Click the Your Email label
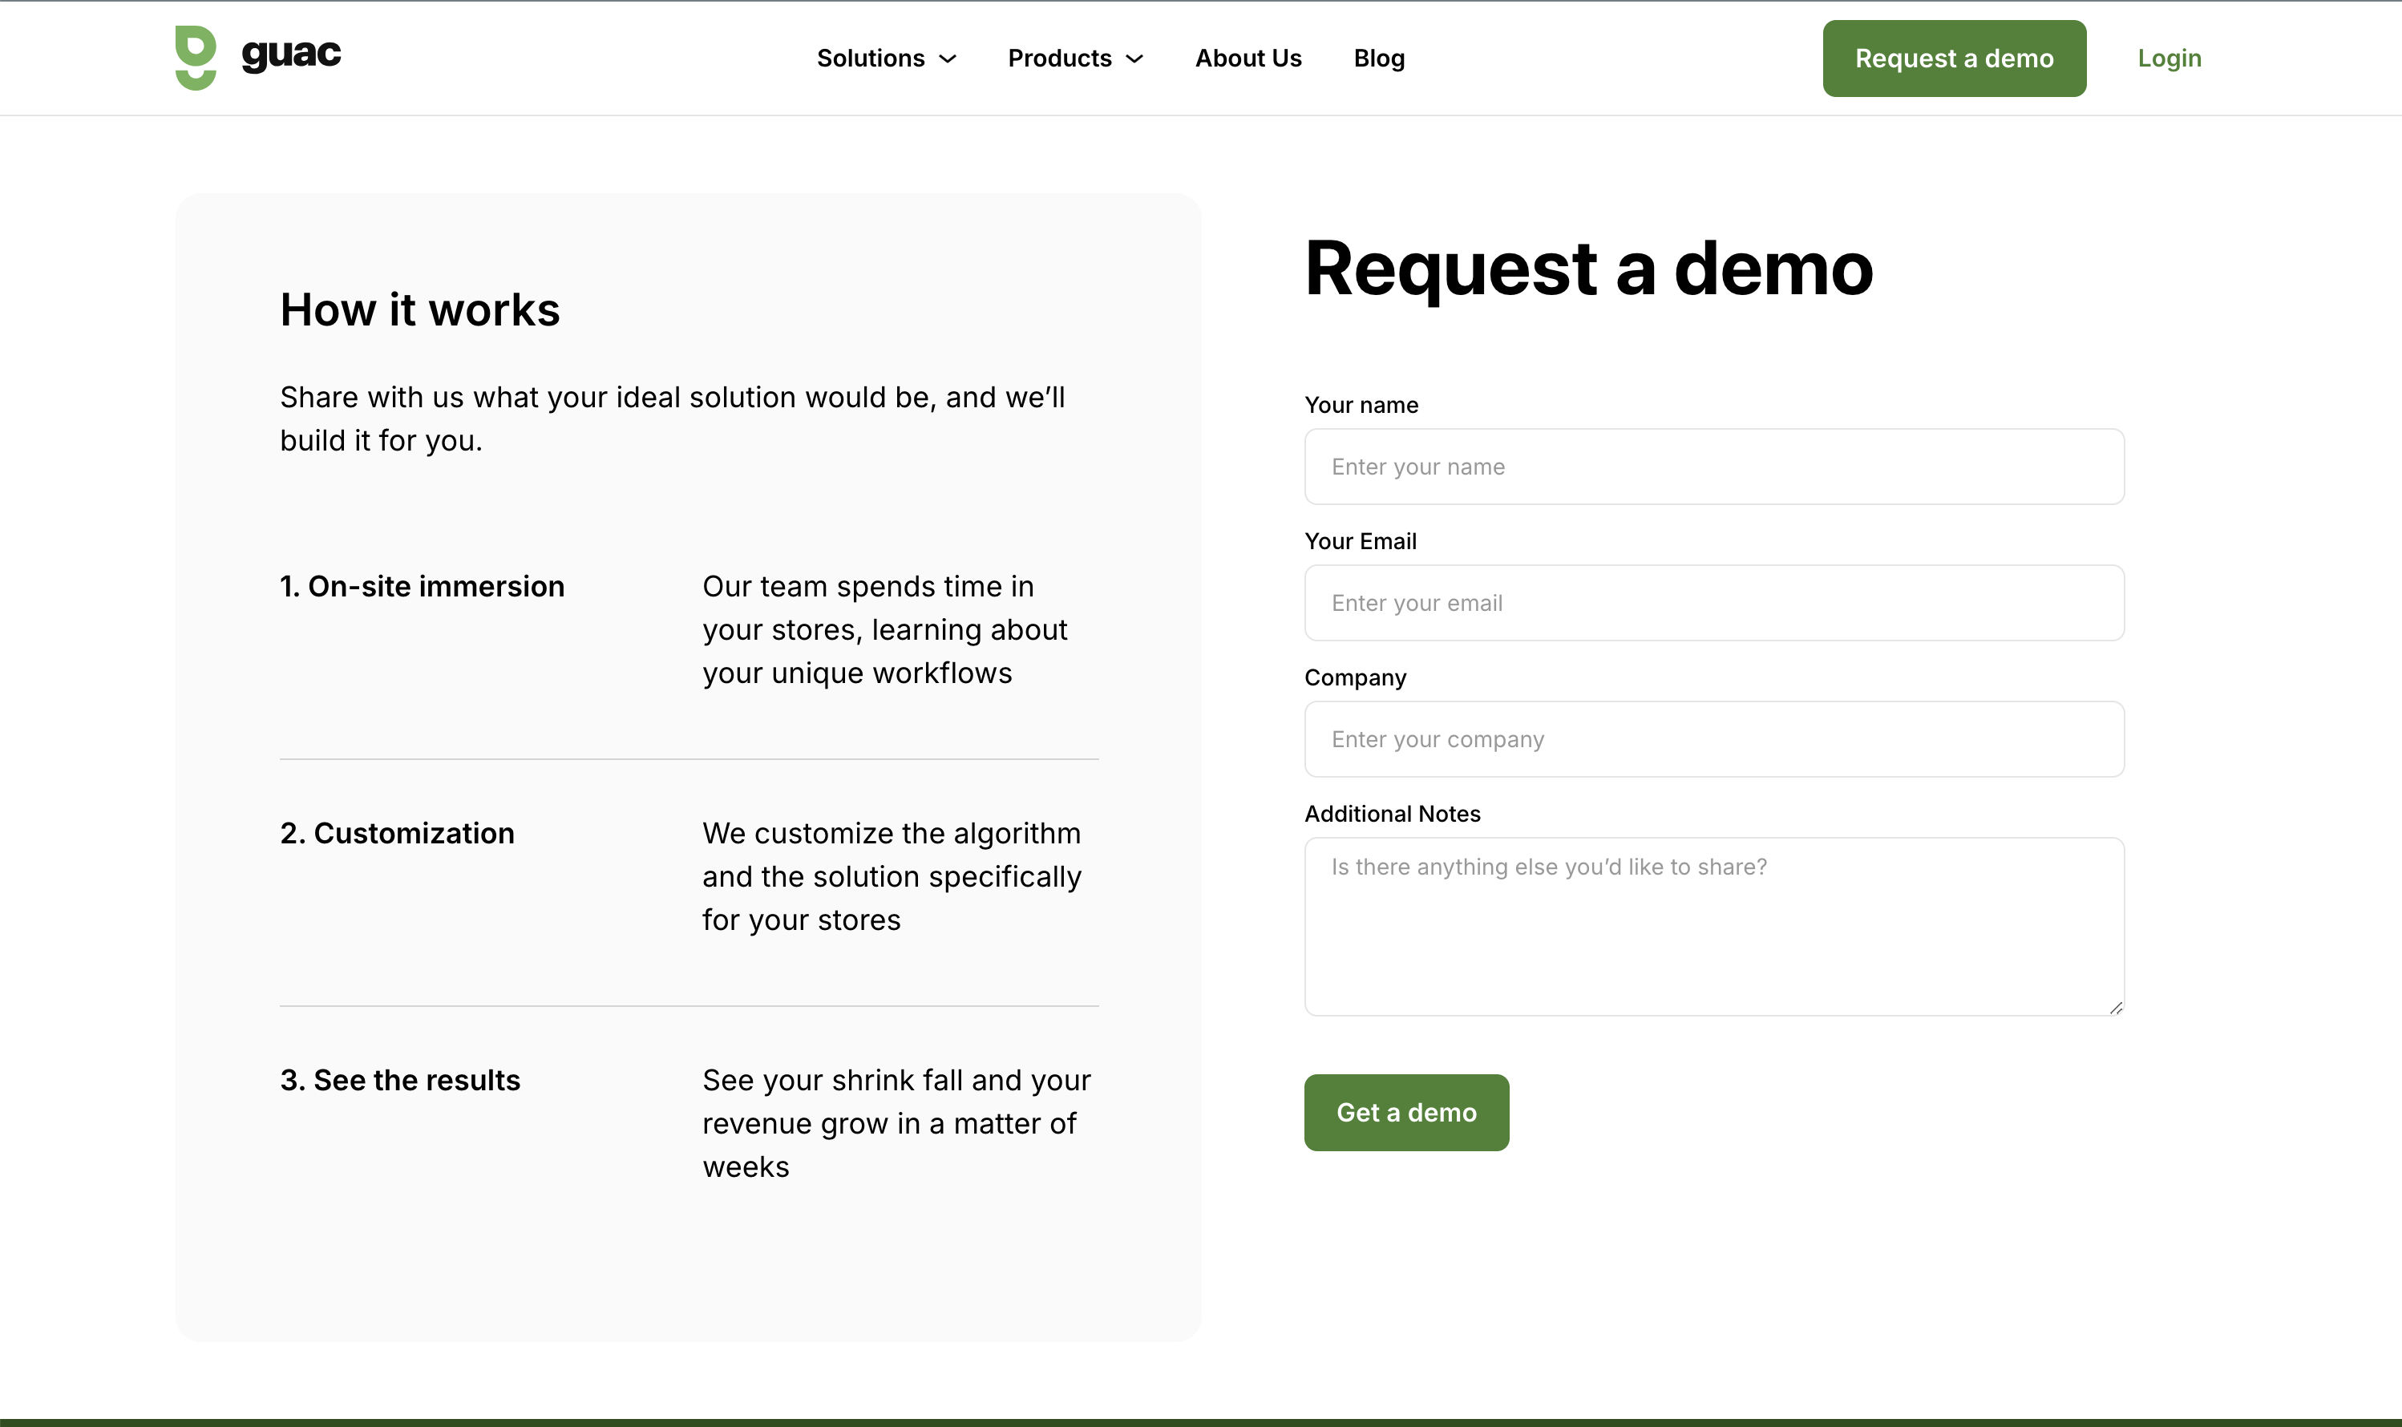The height and width of the screenshot is (1427, 2402). tap(1360, 541)
